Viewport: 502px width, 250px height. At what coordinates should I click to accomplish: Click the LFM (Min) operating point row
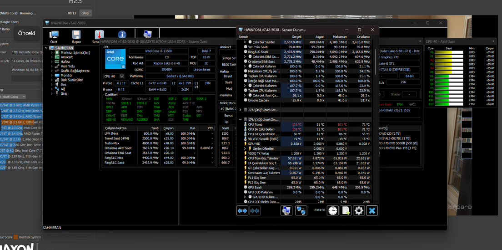(x=160, y=134)
